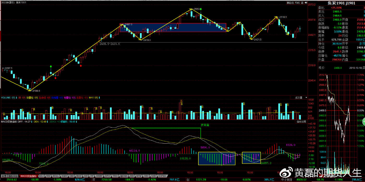Click the red up-arrow signal below 2310.9 level
The image size is (365, 182).
(81, 65)
